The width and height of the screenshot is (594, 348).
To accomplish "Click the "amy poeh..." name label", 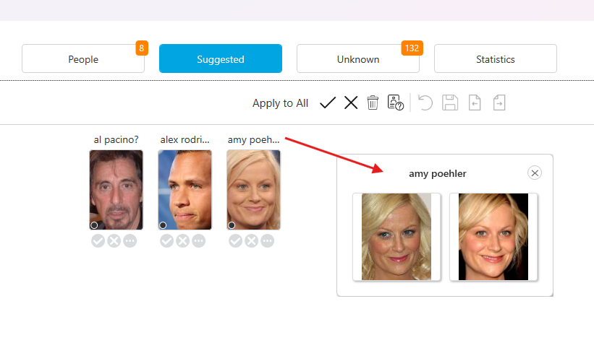I will pos(253,140).
